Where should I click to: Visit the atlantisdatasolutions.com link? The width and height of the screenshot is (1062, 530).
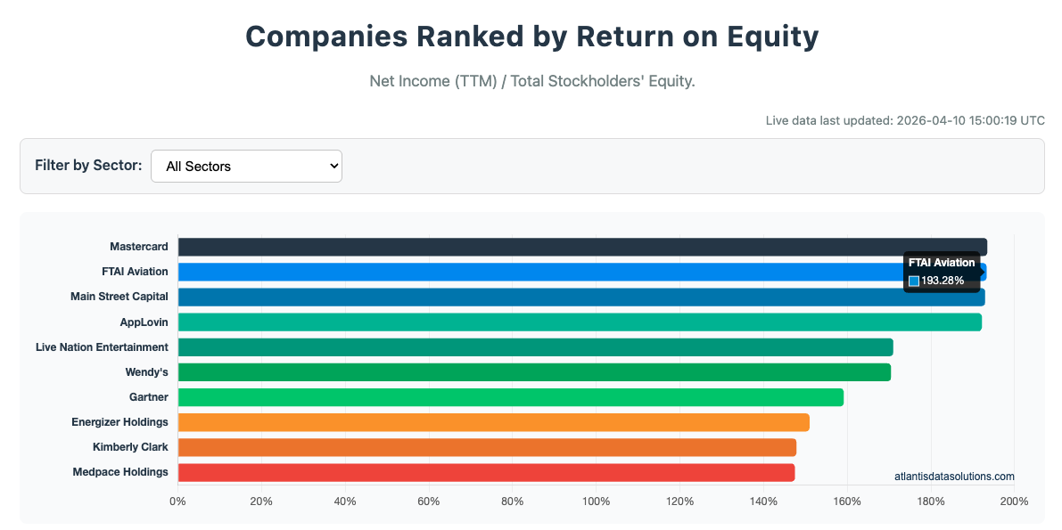953,476
